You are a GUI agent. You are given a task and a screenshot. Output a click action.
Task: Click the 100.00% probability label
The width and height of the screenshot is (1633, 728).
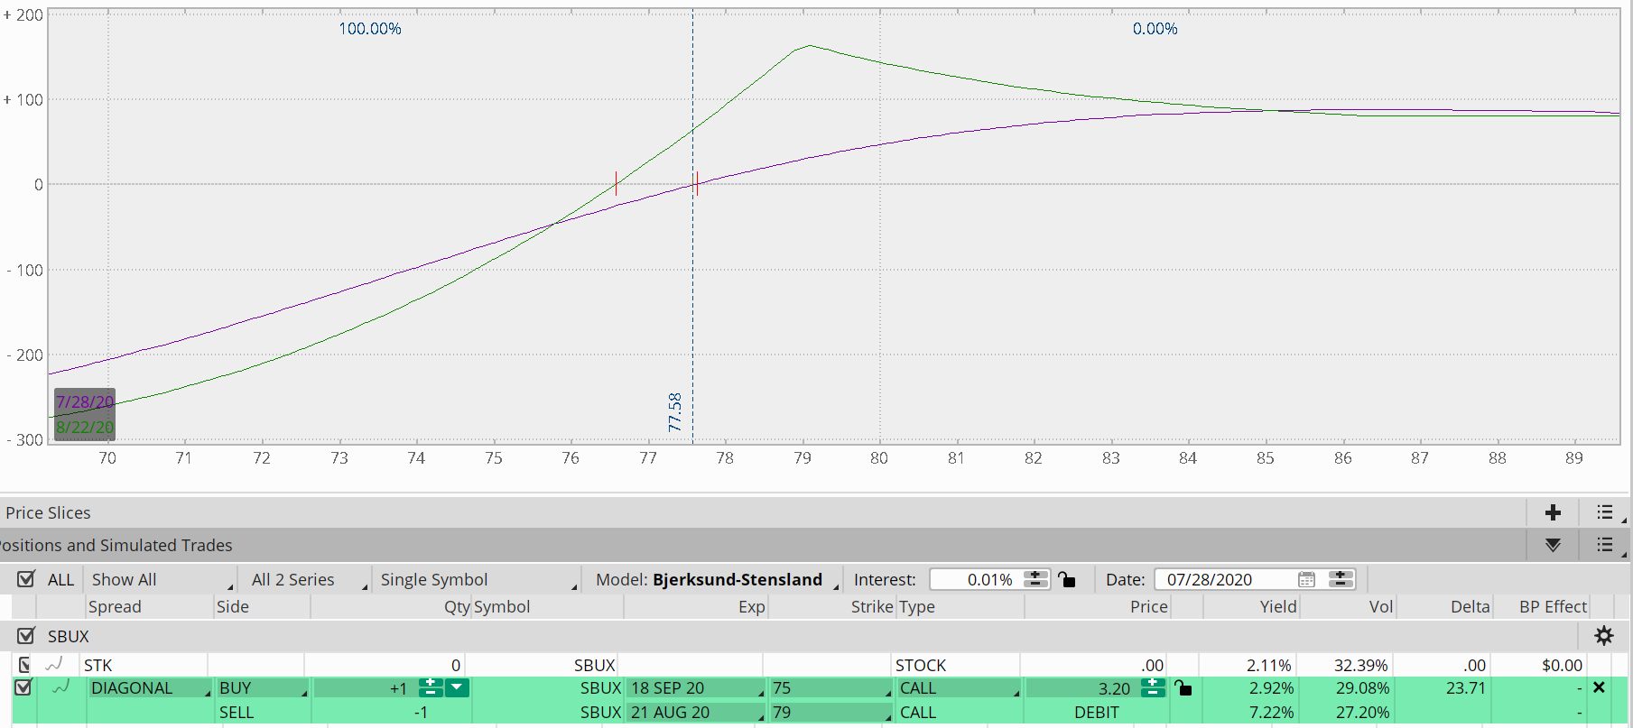coord(370,29)
